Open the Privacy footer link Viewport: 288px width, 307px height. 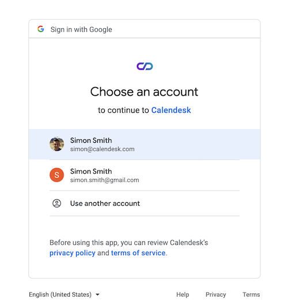pyautogui.click(x=216, y=294)
